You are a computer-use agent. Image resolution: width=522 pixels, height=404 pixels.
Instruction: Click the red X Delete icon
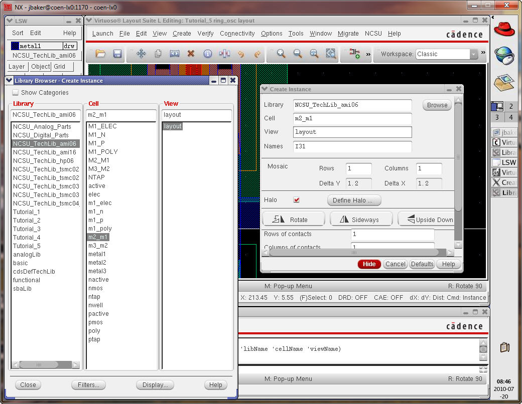tap(191, 54)
